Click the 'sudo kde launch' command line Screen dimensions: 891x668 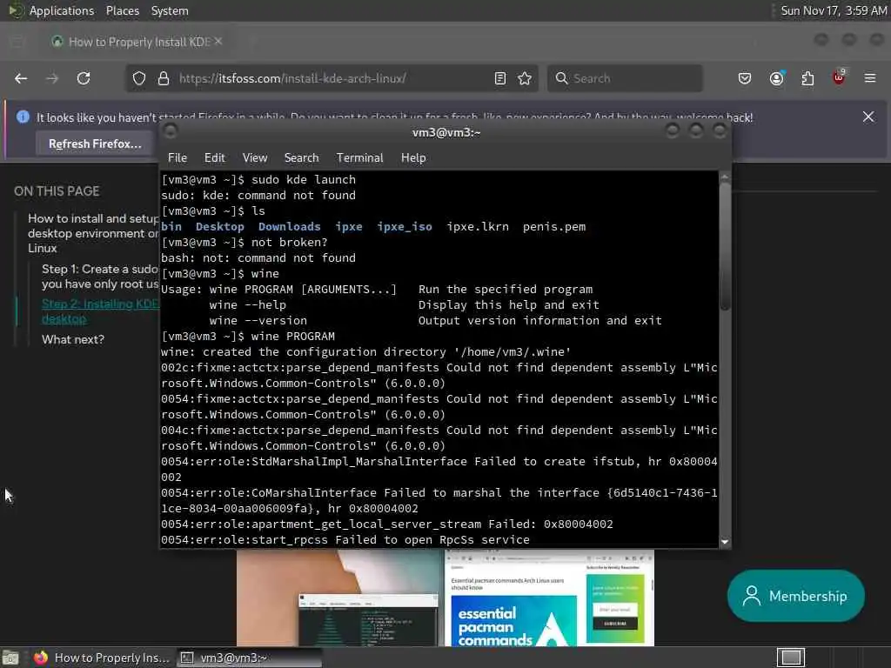click(304, 179)
